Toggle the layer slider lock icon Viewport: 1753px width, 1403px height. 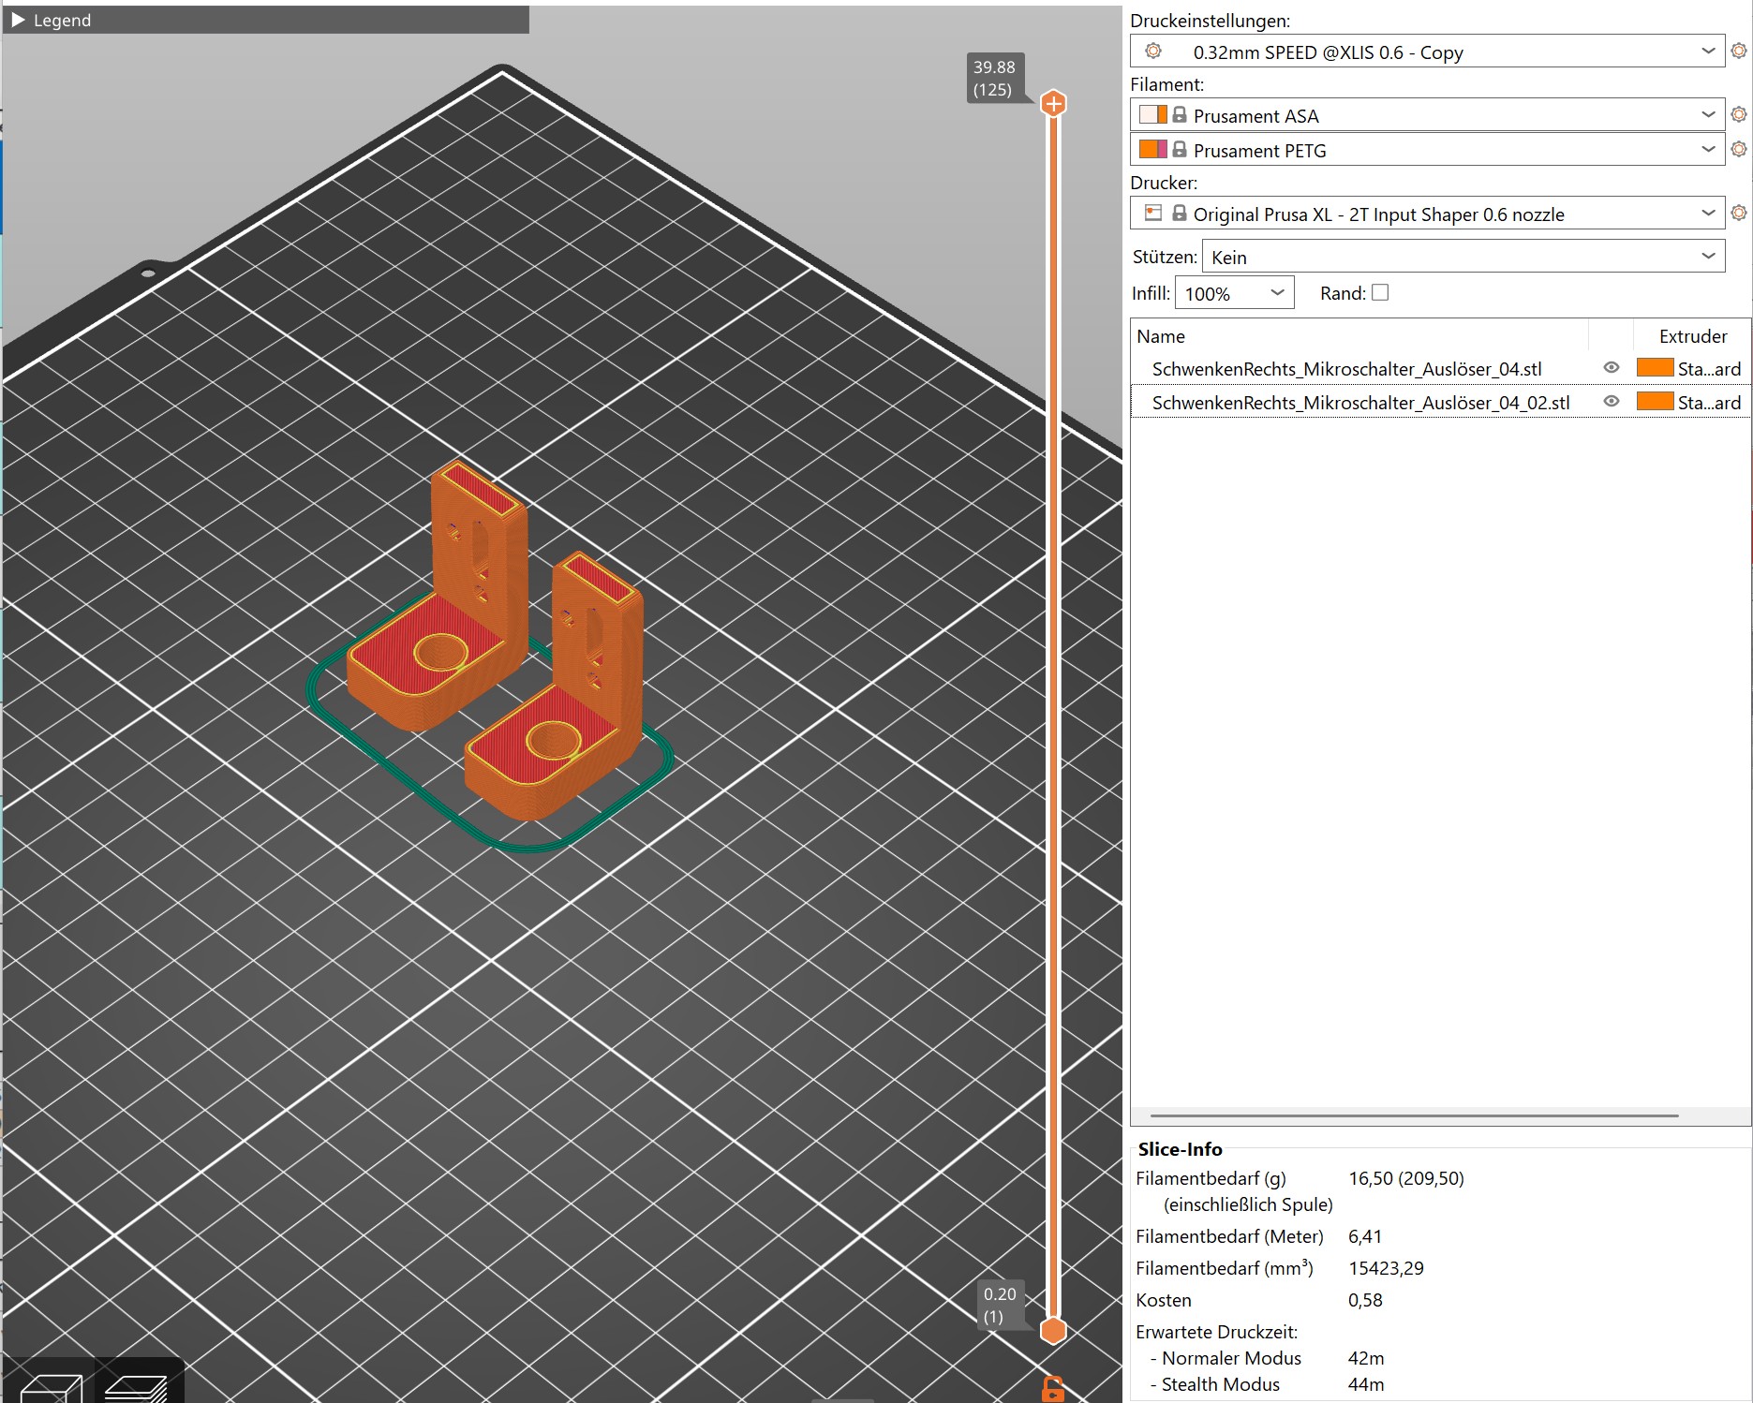[x=1053, y=1389]
